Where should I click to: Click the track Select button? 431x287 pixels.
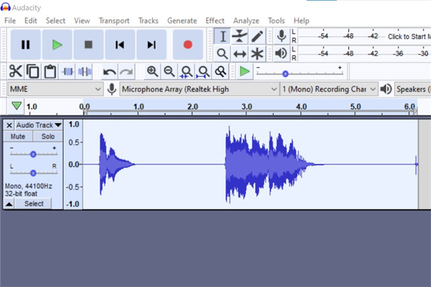[x=34, y=203]
